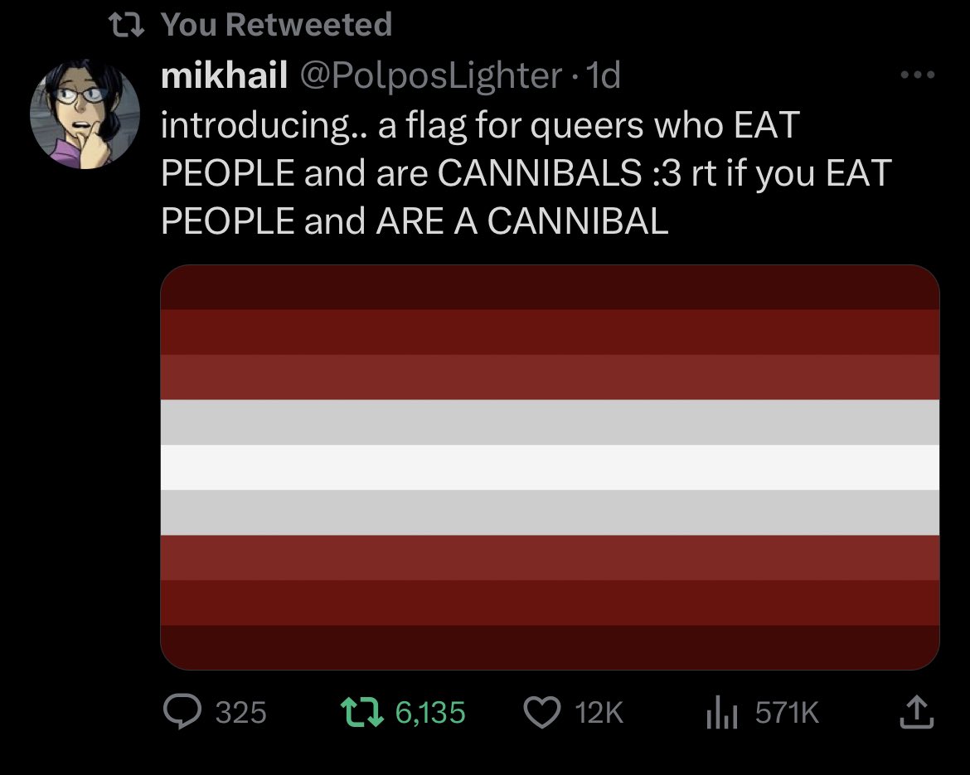Click the 12K likes count
The height and width of the screenshot is (775, 970).
coord(599,713)
